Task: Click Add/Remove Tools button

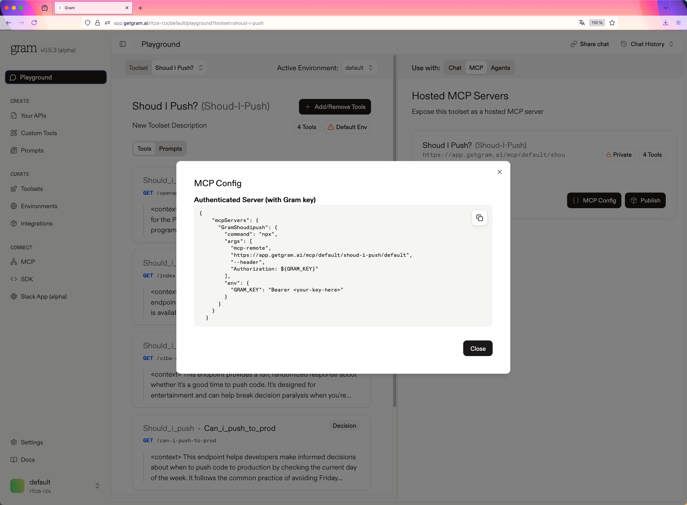Action: (335, 107)
